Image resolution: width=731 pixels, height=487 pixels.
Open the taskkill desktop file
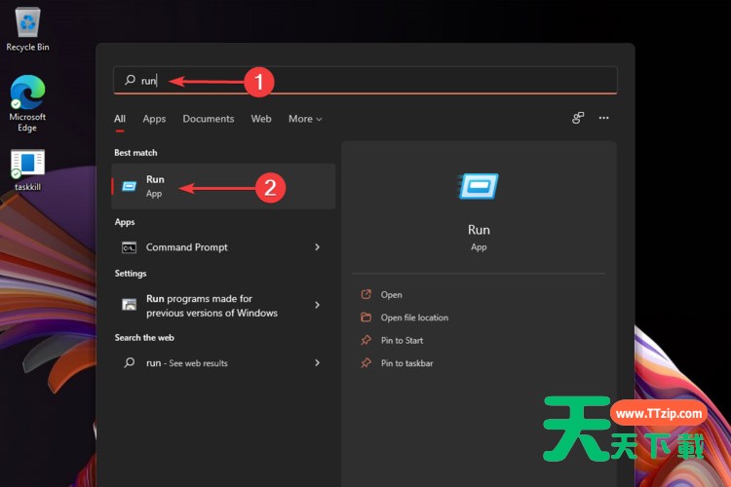[27, 165]
